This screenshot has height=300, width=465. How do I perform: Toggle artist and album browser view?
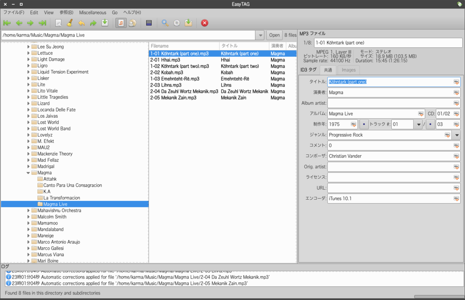[x=132, y=23]
